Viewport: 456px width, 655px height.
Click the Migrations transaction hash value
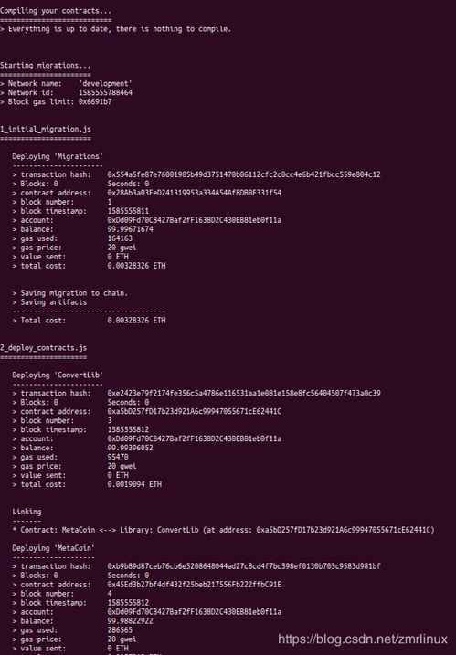pos(244,174)
